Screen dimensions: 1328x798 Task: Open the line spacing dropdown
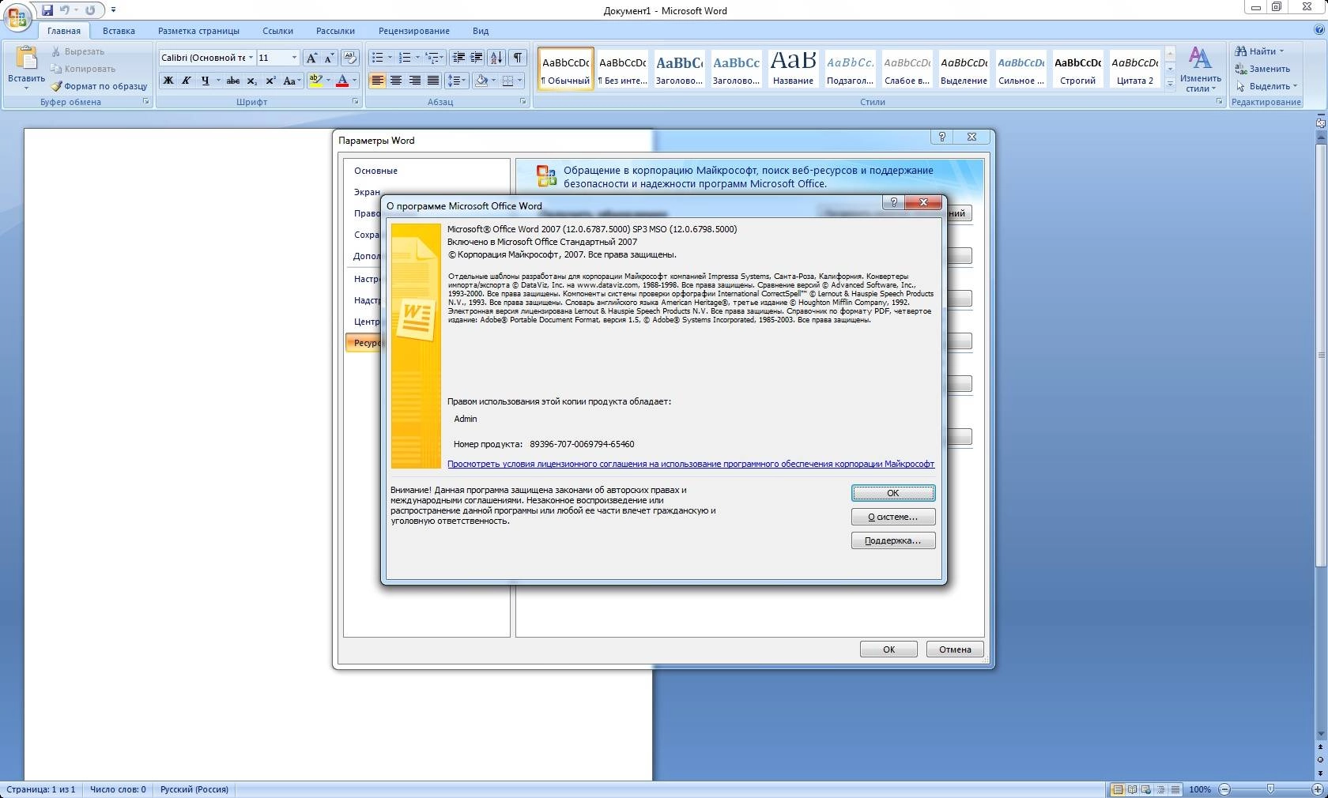(x=456, y=81)
